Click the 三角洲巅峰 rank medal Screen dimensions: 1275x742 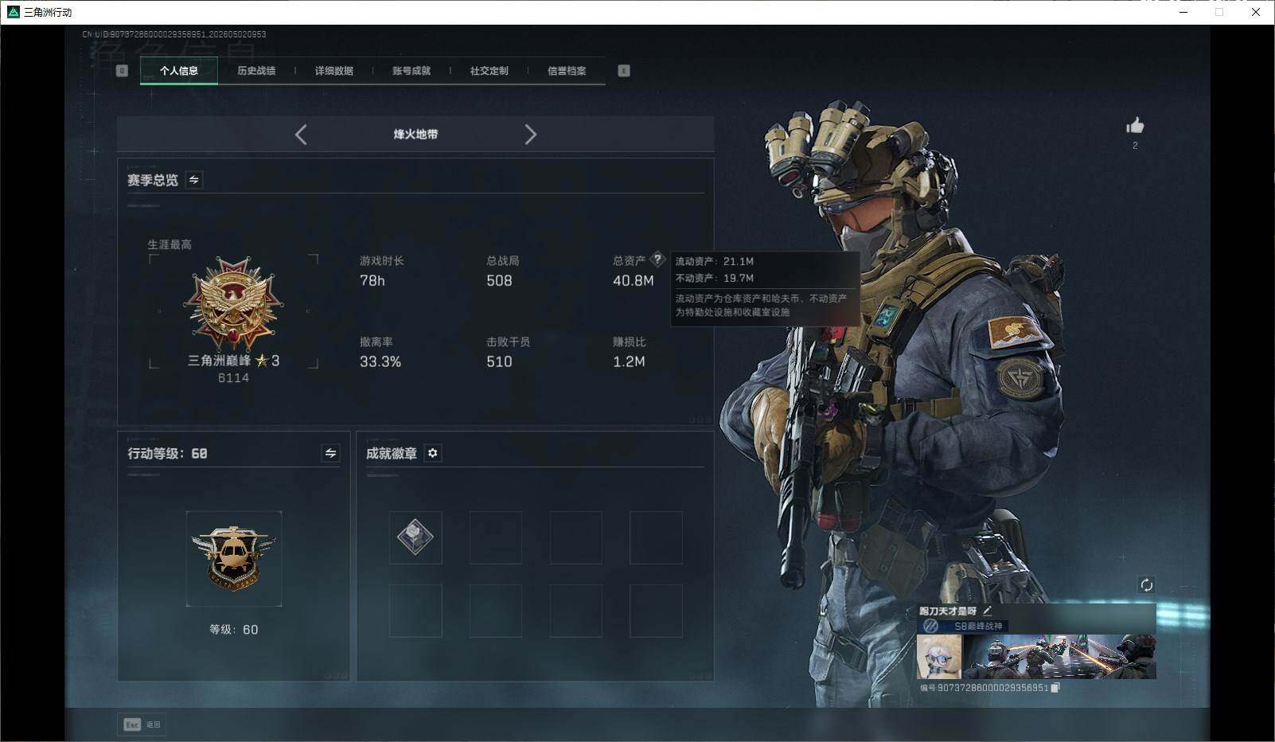point(233,304)
